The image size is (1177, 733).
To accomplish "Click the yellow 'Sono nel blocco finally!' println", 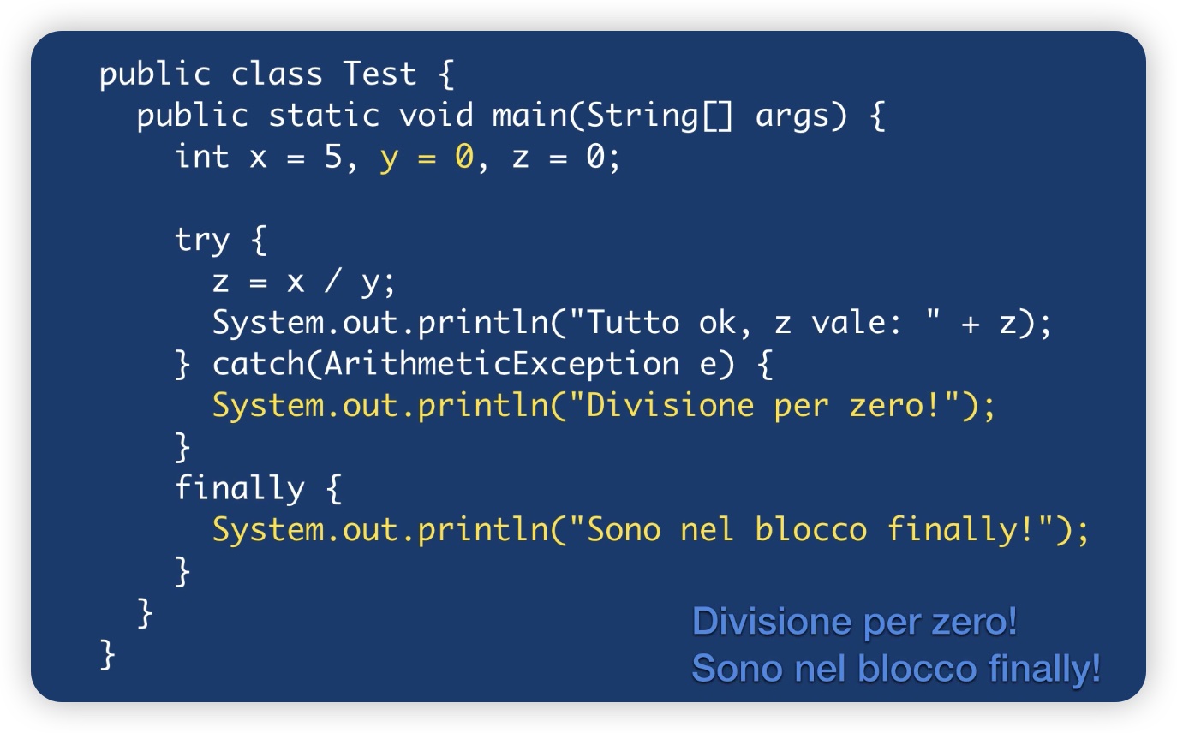I will coord(650,530).
